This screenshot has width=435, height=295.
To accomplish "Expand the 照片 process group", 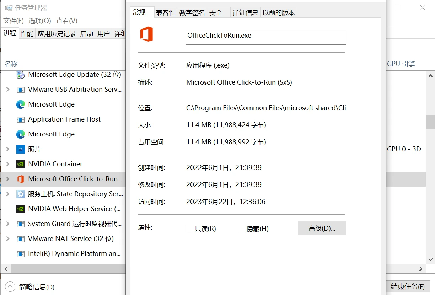I will pos(7,149).
